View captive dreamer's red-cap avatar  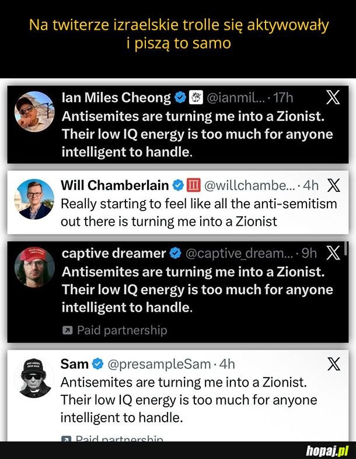click(34, 267)
